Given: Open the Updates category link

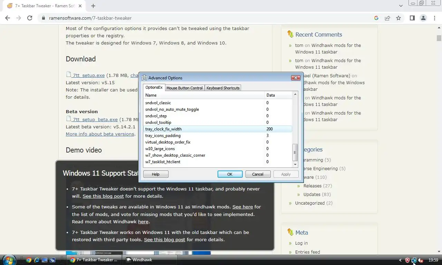Looking at the screenshot, I should (x=312, y=194).
